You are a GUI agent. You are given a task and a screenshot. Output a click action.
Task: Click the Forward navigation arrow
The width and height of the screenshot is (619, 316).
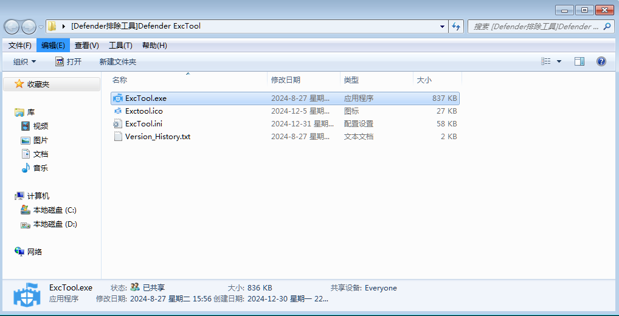click(29, 27)
